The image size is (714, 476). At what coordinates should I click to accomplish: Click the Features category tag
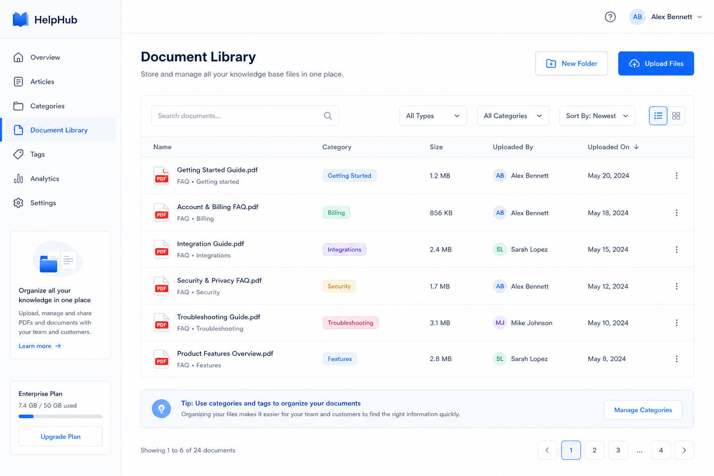pos(340,359)
